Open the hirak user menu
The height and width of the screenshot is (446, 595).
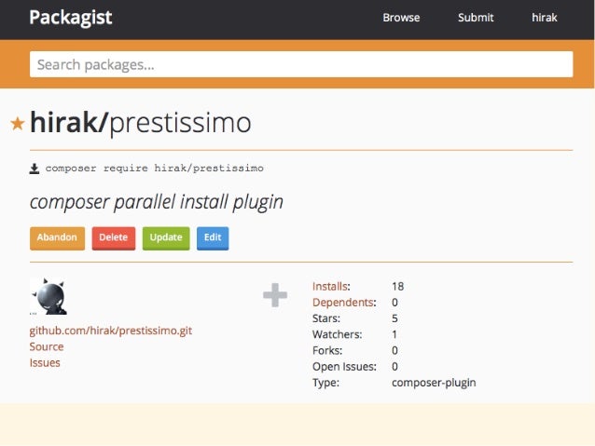pyautogui.click(x=544, y=18)
